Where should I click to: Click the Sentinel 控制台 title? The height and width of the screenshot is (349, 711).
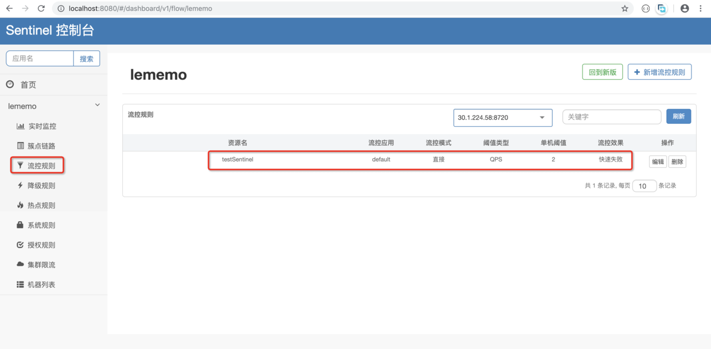point(50,30)
